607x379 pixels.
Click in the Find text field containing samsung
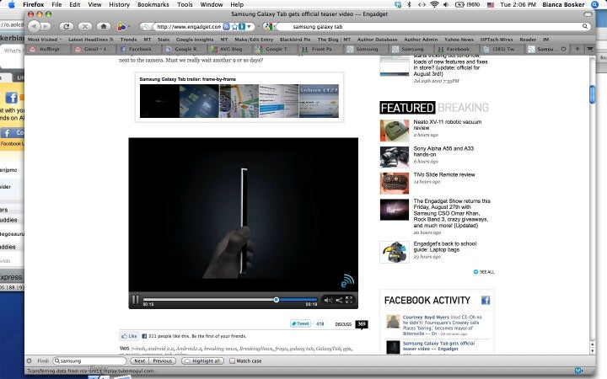click(x=89, y=360)
